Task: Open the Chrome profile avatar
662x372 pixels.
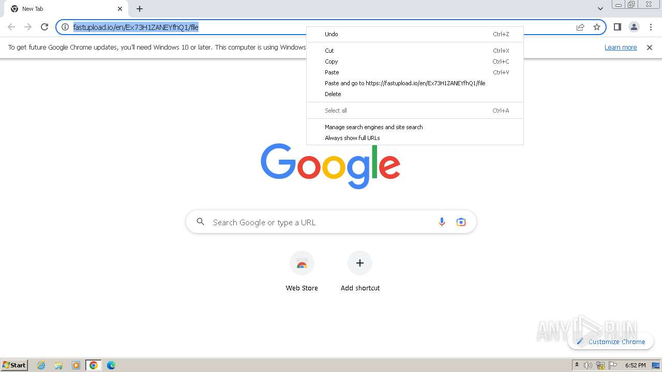Action: (x=634, y=27)
